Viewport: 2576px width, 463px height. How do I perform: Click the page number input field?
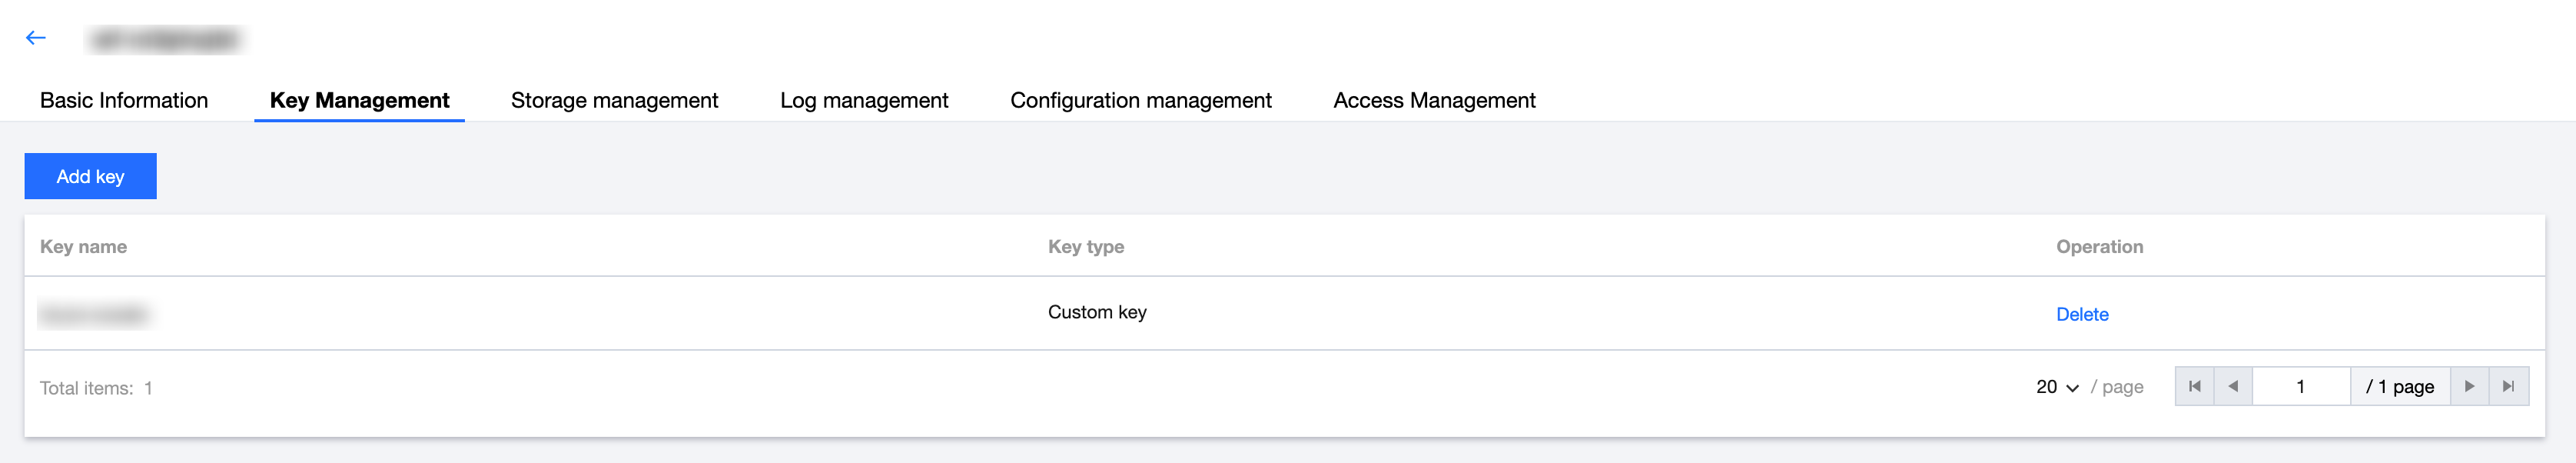[2300, 387]
